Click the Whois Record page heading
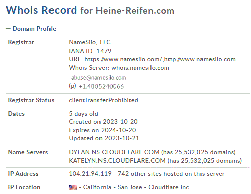Screen dimensions: 251x194 (41, 10)
